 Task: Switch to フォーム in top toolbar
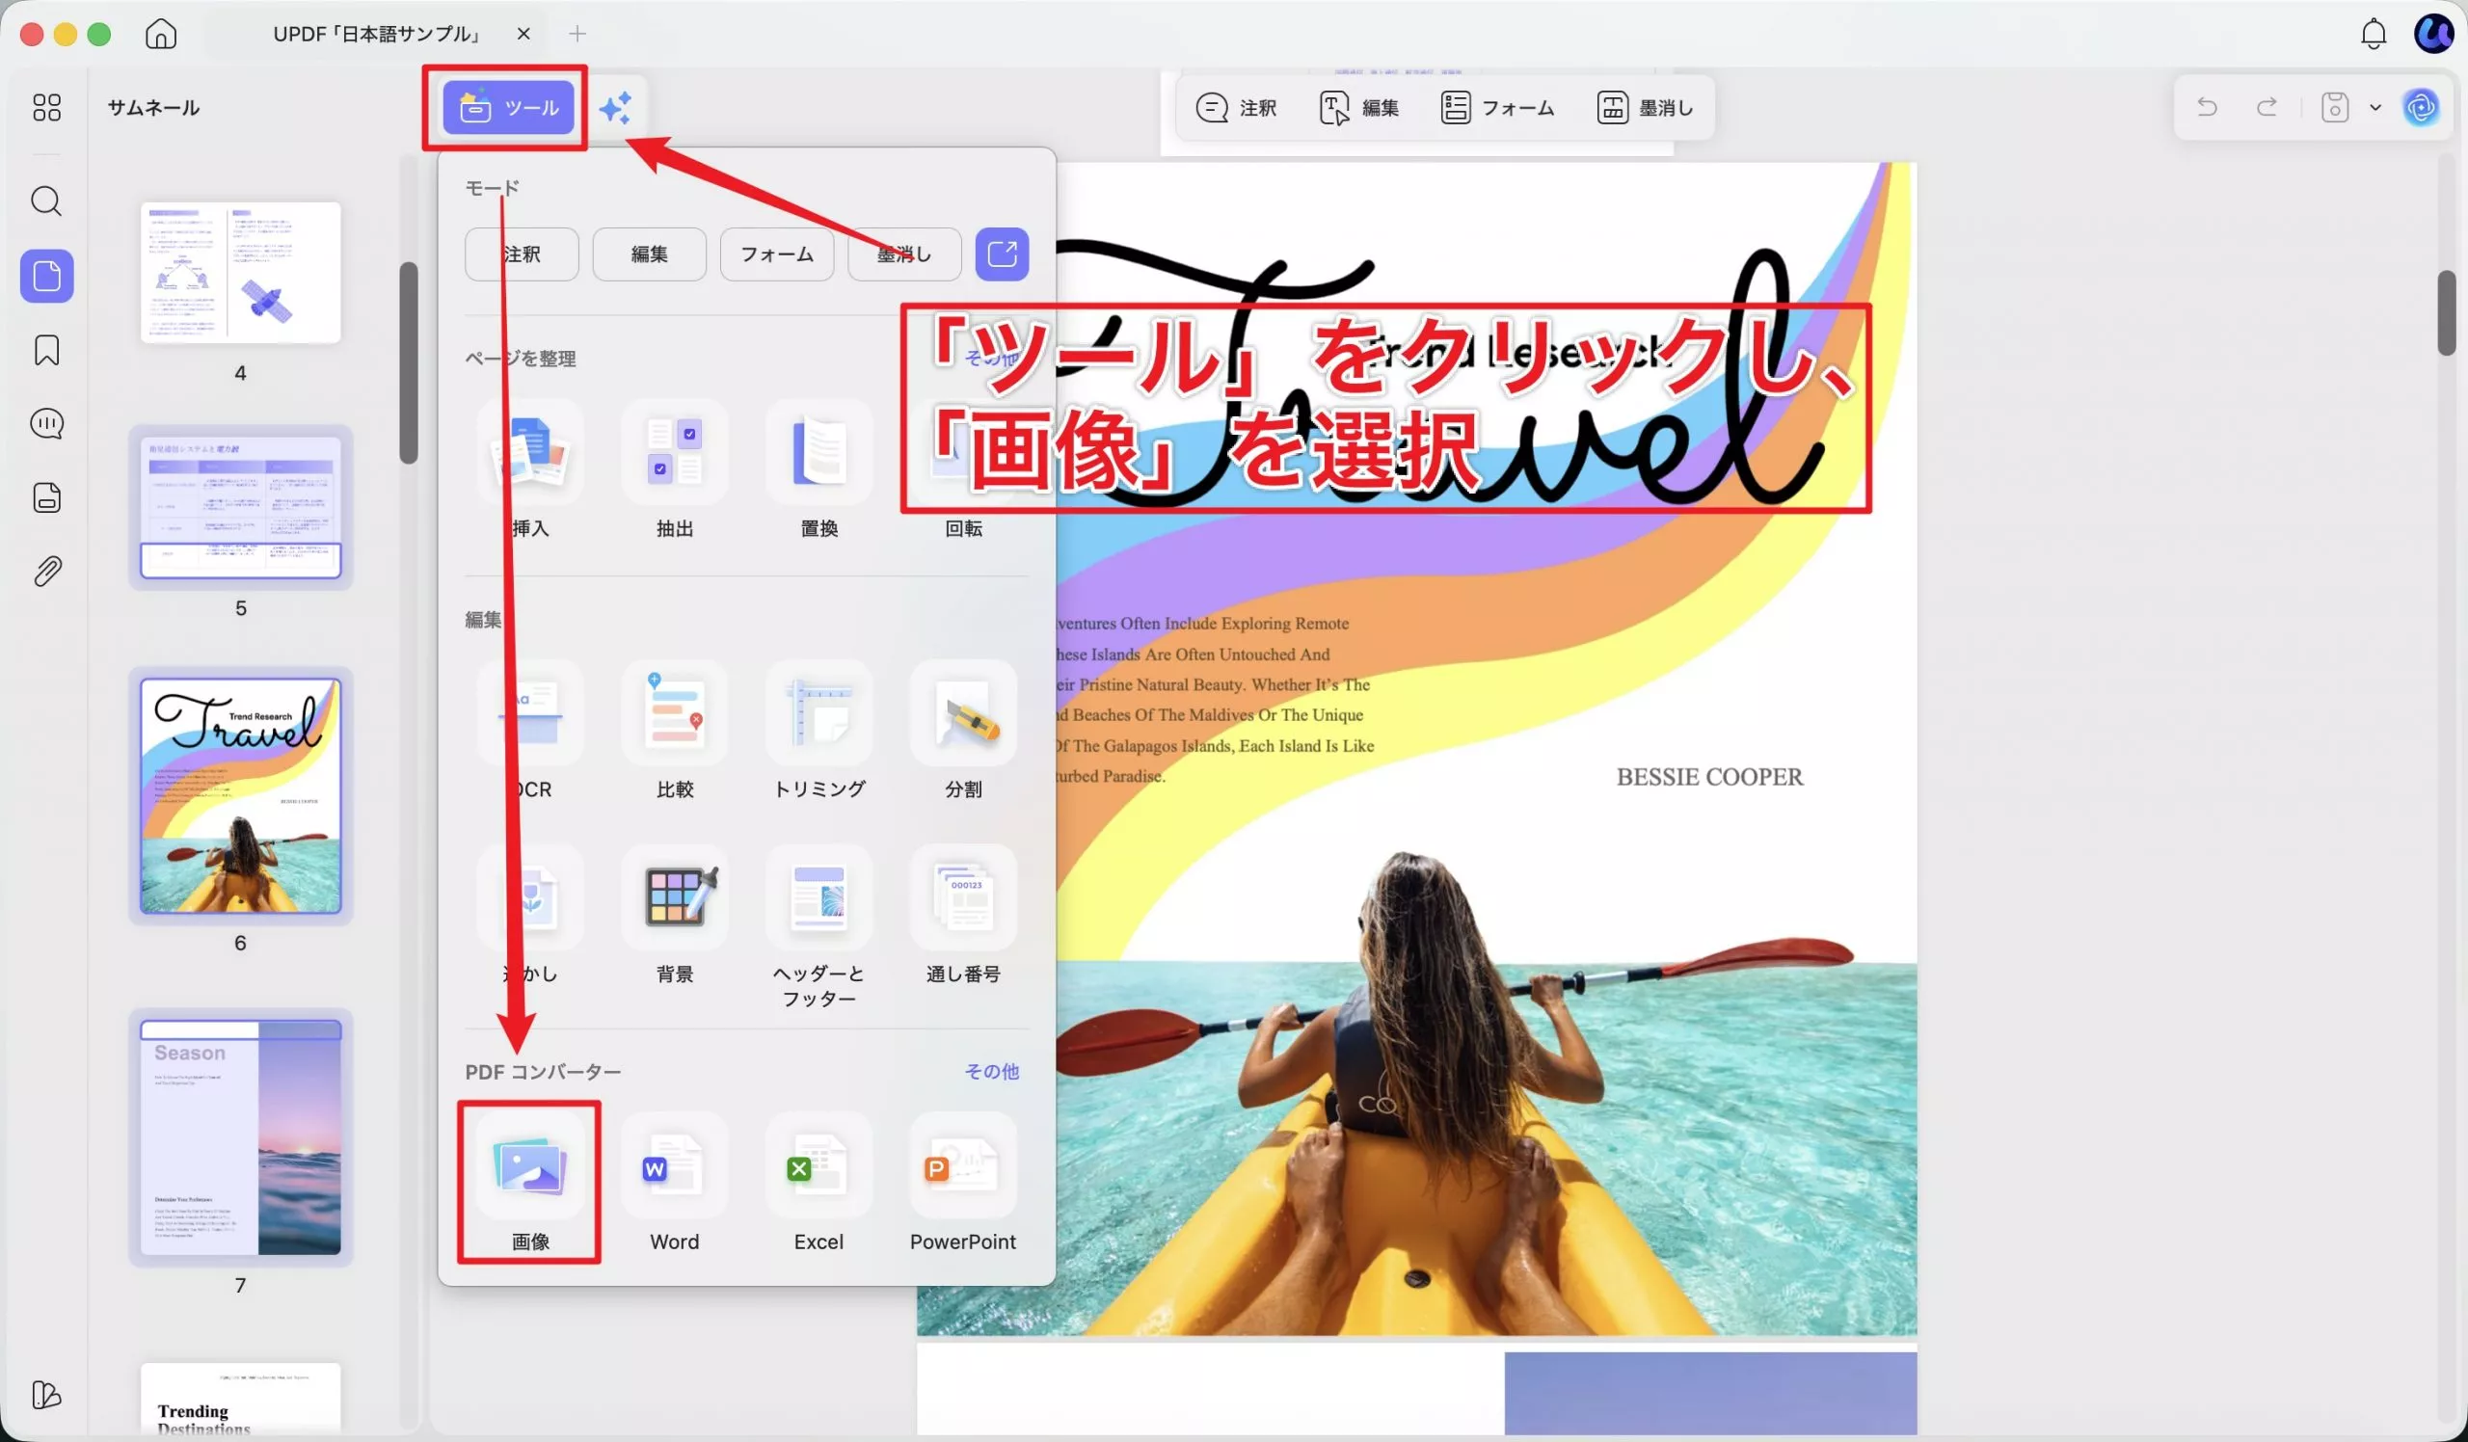1497,108
